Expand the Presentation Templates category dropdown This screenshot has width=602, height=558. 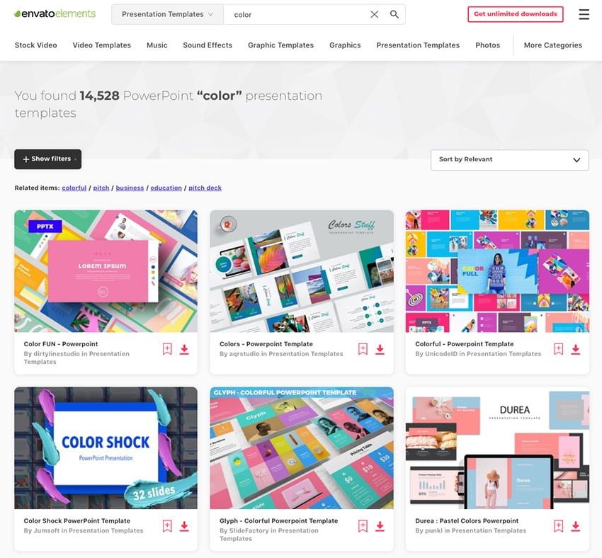[x=167, y=14]
